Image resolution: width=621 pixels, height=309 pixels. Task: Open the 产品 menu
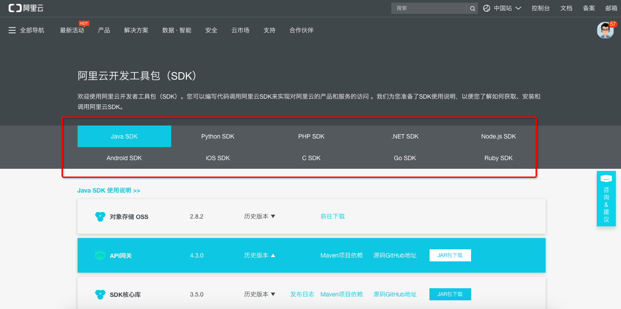coord(104,30)
